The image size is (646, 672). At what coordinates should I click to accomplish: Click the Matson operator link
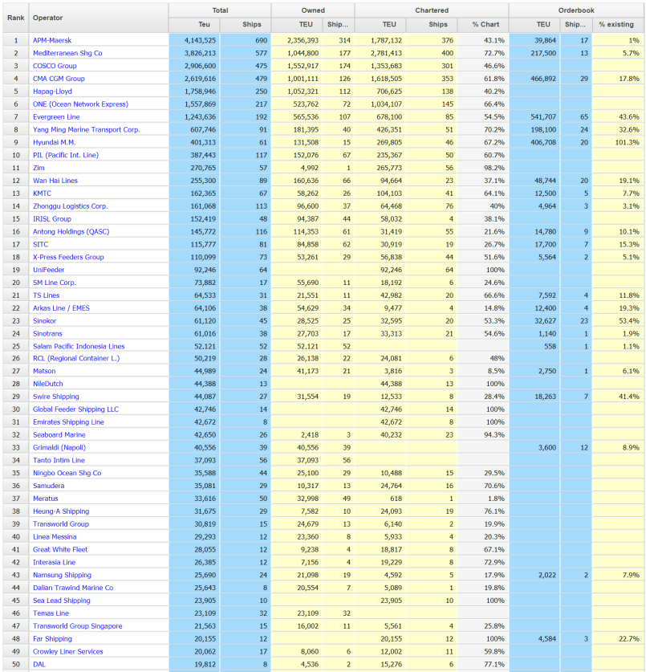44,372
